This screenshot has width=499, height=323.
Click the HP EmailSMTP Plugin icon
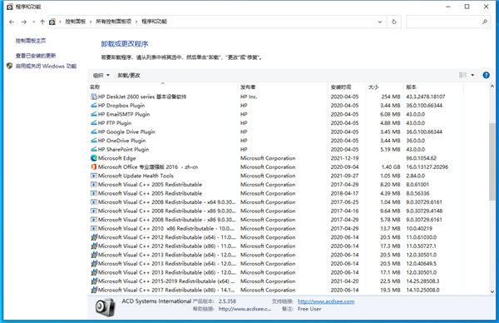(x=94, y=114)
